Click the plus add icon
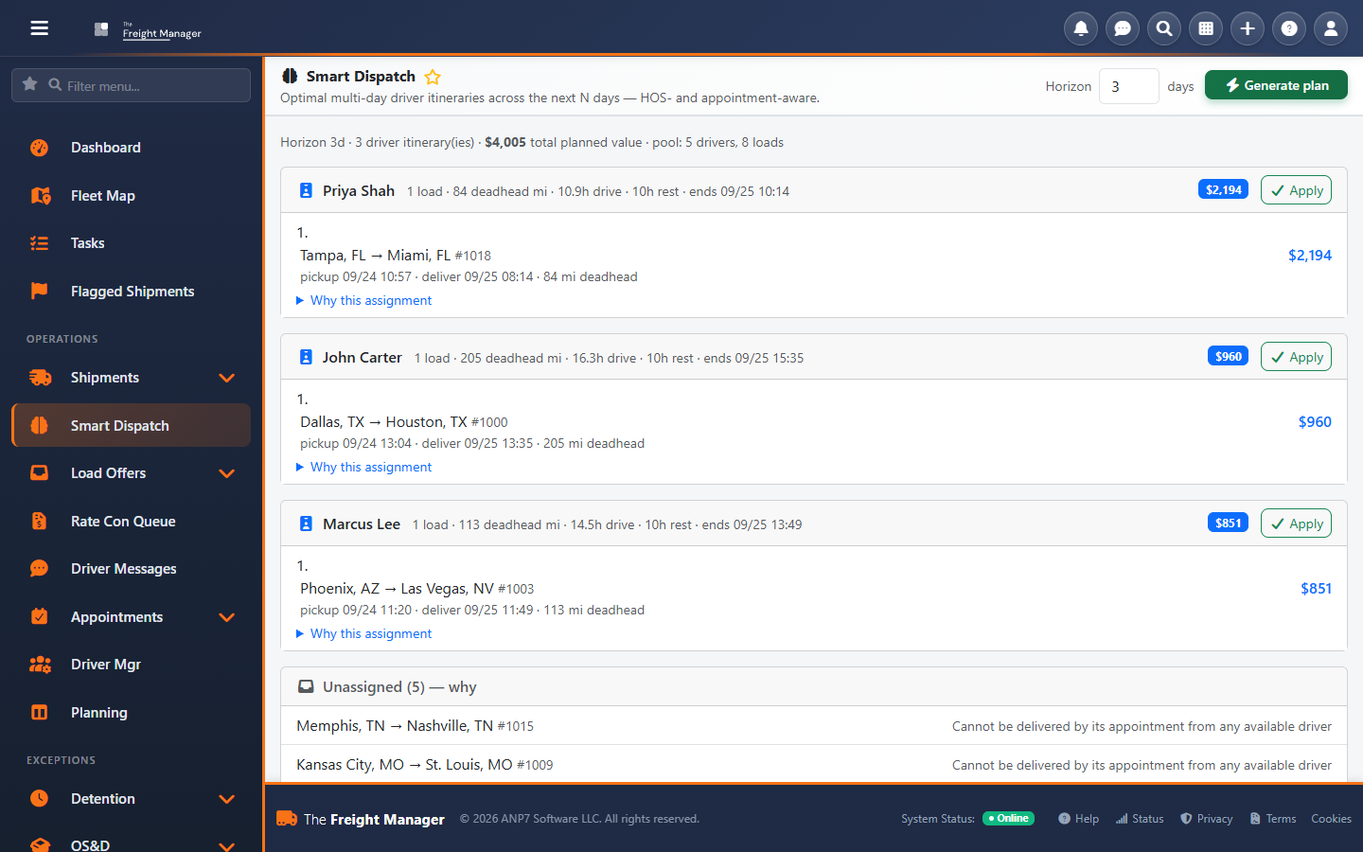Image resolution: width=1363 pixels, height=852 pixels. pyautogui.click(x=1248, y=28)
